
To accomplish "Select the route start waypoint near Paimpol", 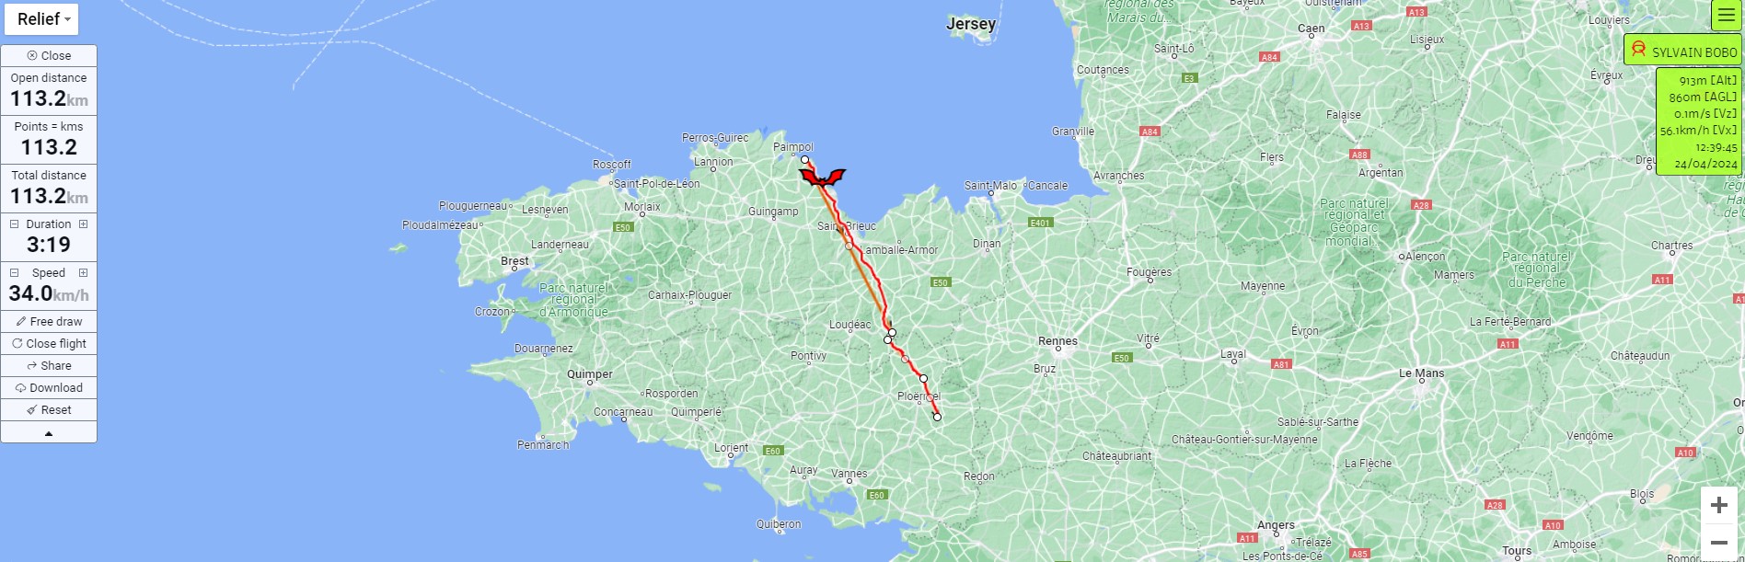I will pos(804,160).
